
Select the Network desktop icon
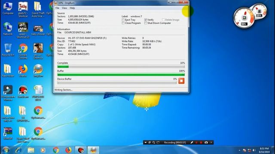(x=8, y=29)
